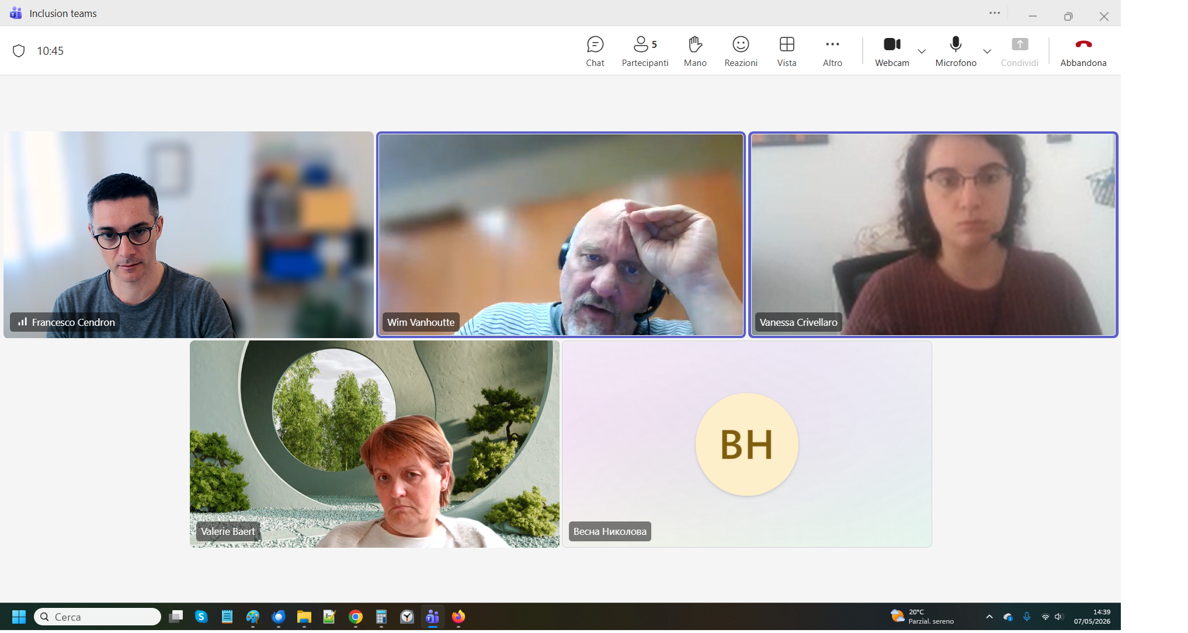Select Francesco Cendron's video tile
Image resolution: width=1188 pixels, height=633 pixels.
click(188, 235)
